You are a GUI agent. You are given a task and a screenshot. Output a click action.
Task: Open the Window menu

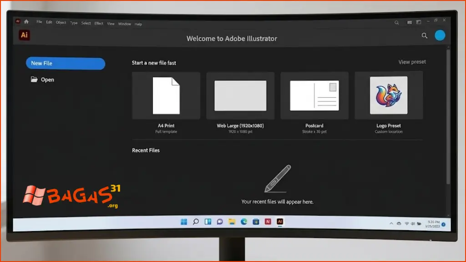(x=125, y=24)
